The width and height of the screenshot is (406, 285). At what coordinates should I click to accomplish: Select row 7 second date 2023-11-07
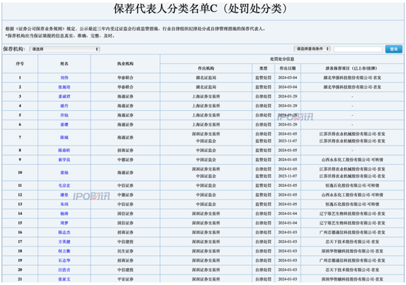pyautogui.click(x=288, y=141)
